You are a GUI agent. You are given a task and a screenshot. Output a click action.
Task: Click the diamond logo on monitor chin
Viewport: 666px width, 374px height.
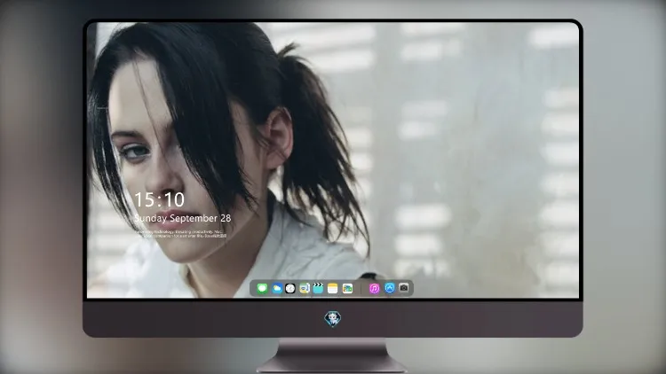pos(333,319)
